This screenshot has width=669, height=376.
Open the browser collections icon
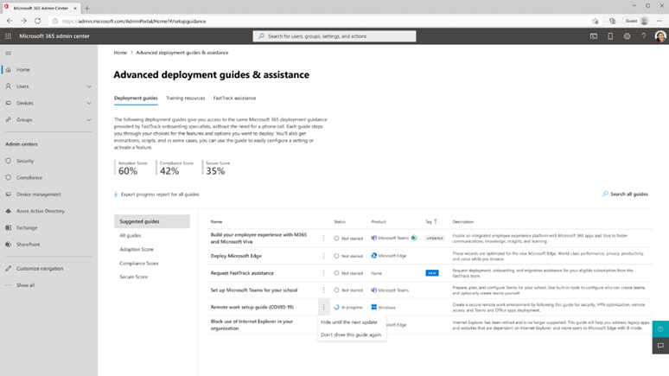[x=612, y=21]
